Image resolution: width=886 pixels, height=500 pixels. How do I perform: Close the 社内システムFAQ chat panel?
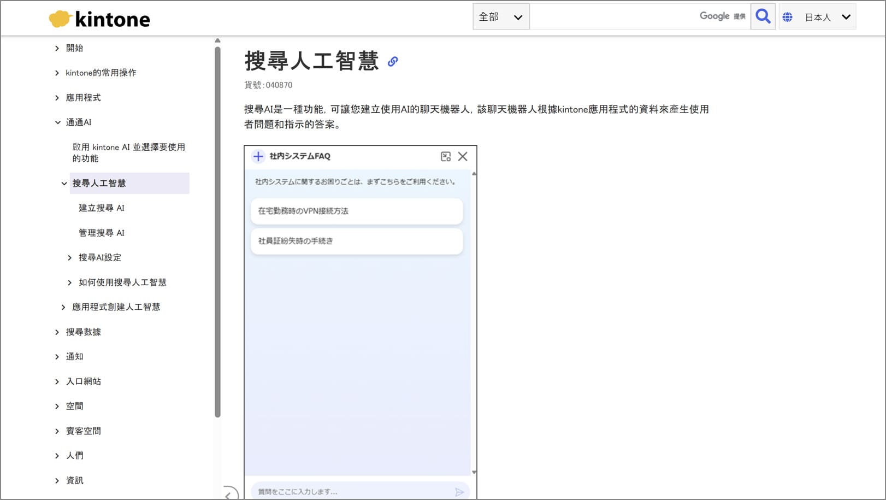tap(463, 156)
